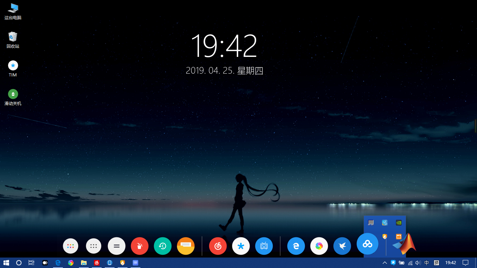The height and width of the screenshot is (268, 477).
Task: Click the red cleanup bin dock icon
Action: 140,246
